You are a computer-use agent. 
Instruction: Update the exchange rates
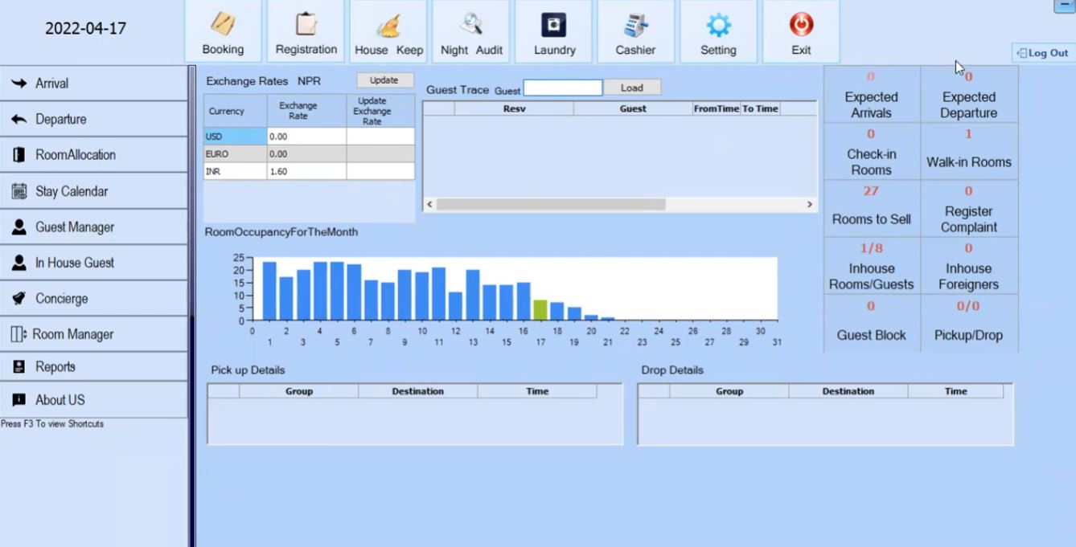point(384,80)
